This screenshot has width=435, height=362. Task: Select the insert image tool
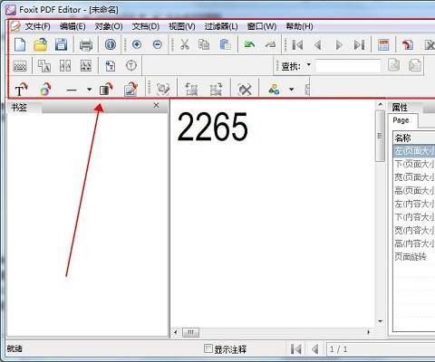click(131, 90)
